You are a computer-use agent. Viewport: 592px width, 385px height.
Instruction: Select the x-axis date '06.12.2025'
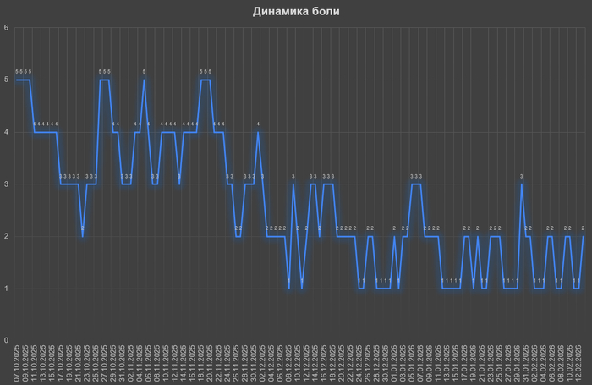tap(280, 364)
